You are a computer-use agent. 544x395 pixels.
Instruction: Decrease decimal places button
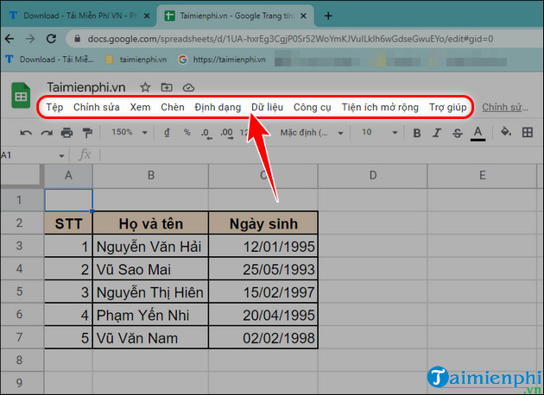click(206, 133)
